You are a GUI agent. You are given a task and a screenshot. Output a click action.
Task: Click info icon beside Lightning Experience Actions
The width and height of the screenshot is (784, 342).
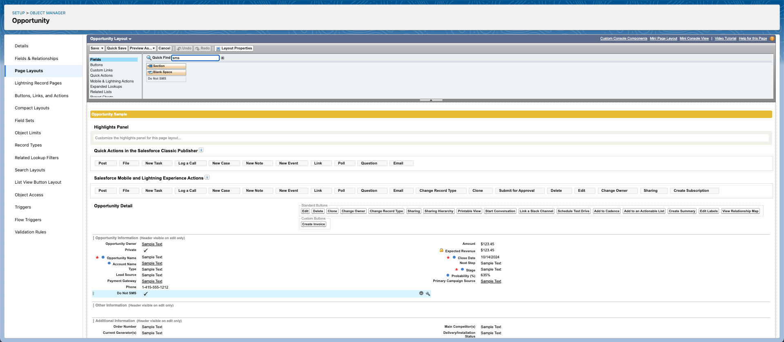tap(207, 178)
